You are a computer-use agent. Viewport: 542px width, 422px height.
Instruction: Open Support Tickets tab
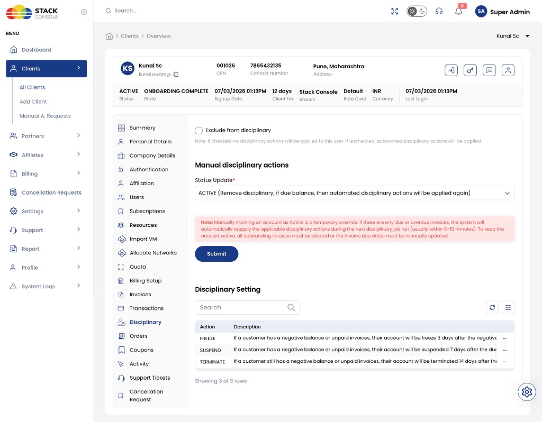click(x=150, y=378)
